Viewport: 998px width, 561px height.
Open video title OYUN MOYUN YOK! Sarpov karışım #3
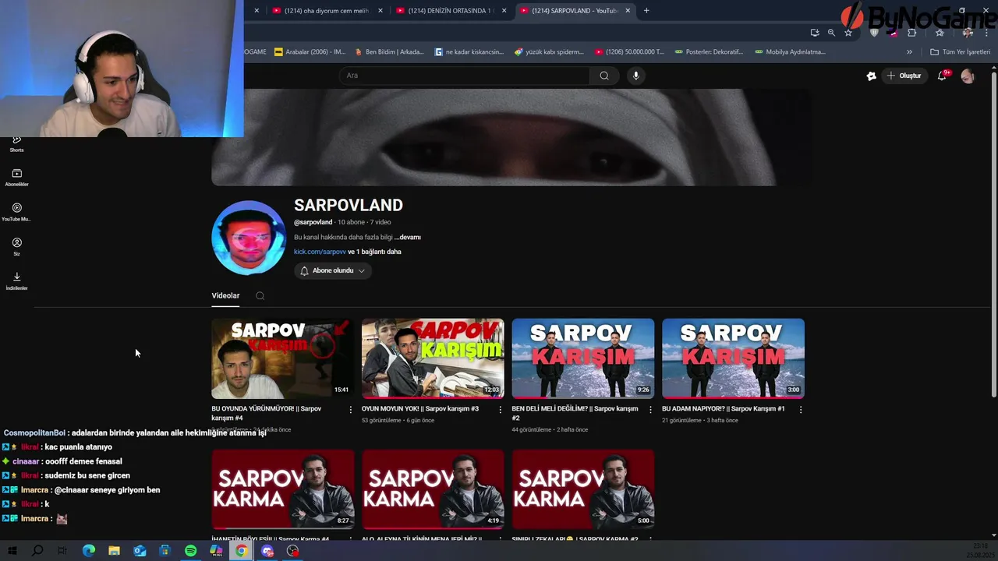[x=420, y=409]
